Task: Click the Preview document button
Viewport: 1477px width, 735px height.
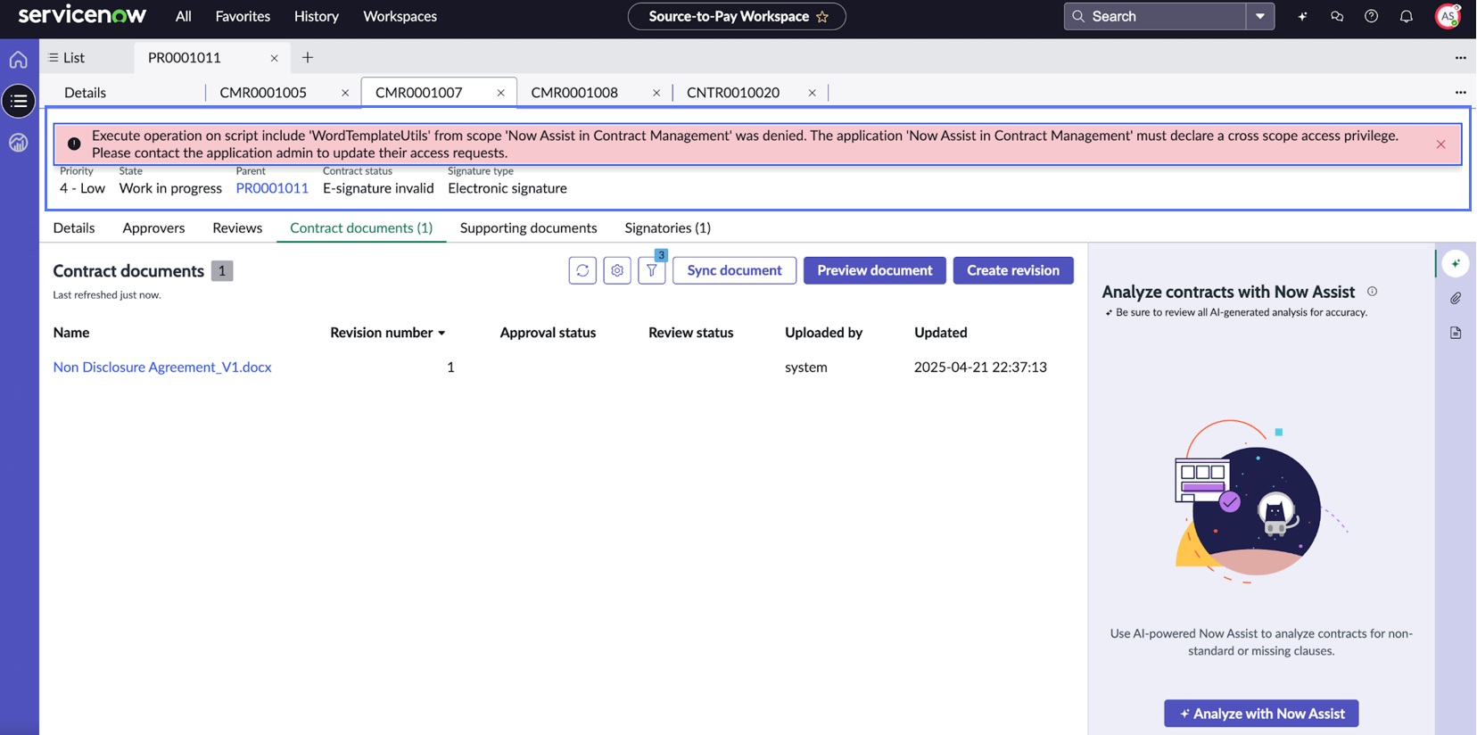Action: pos(875,270)
